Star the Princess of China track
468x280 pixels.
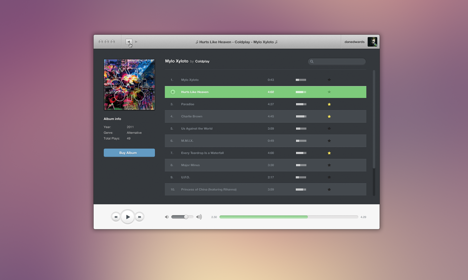coord(329,190)
